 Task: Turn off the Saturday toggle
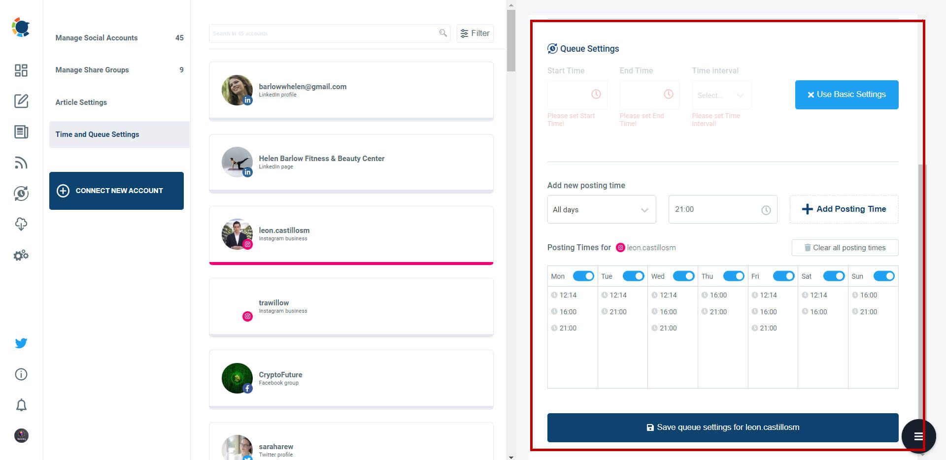click(x=834, y=276)
